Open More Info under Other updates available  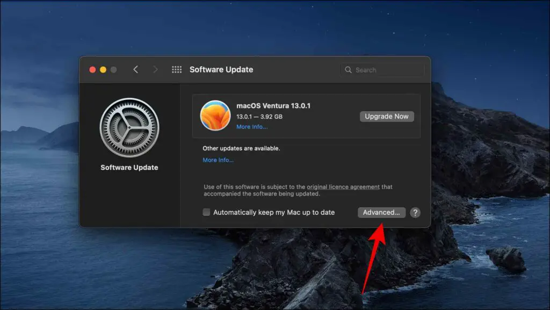point(218,160)
